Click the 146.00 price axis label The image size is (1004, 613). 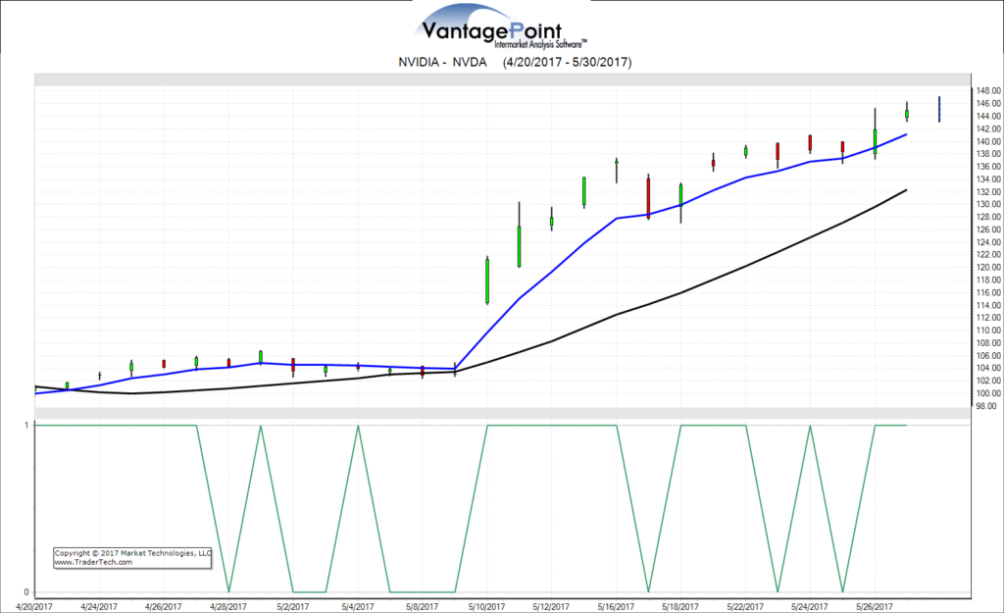(988, 104)
